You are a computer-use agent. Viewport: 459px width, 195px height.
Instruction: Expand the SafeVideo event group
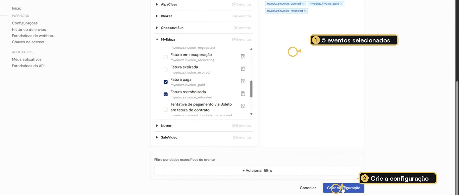click(157, 137)
